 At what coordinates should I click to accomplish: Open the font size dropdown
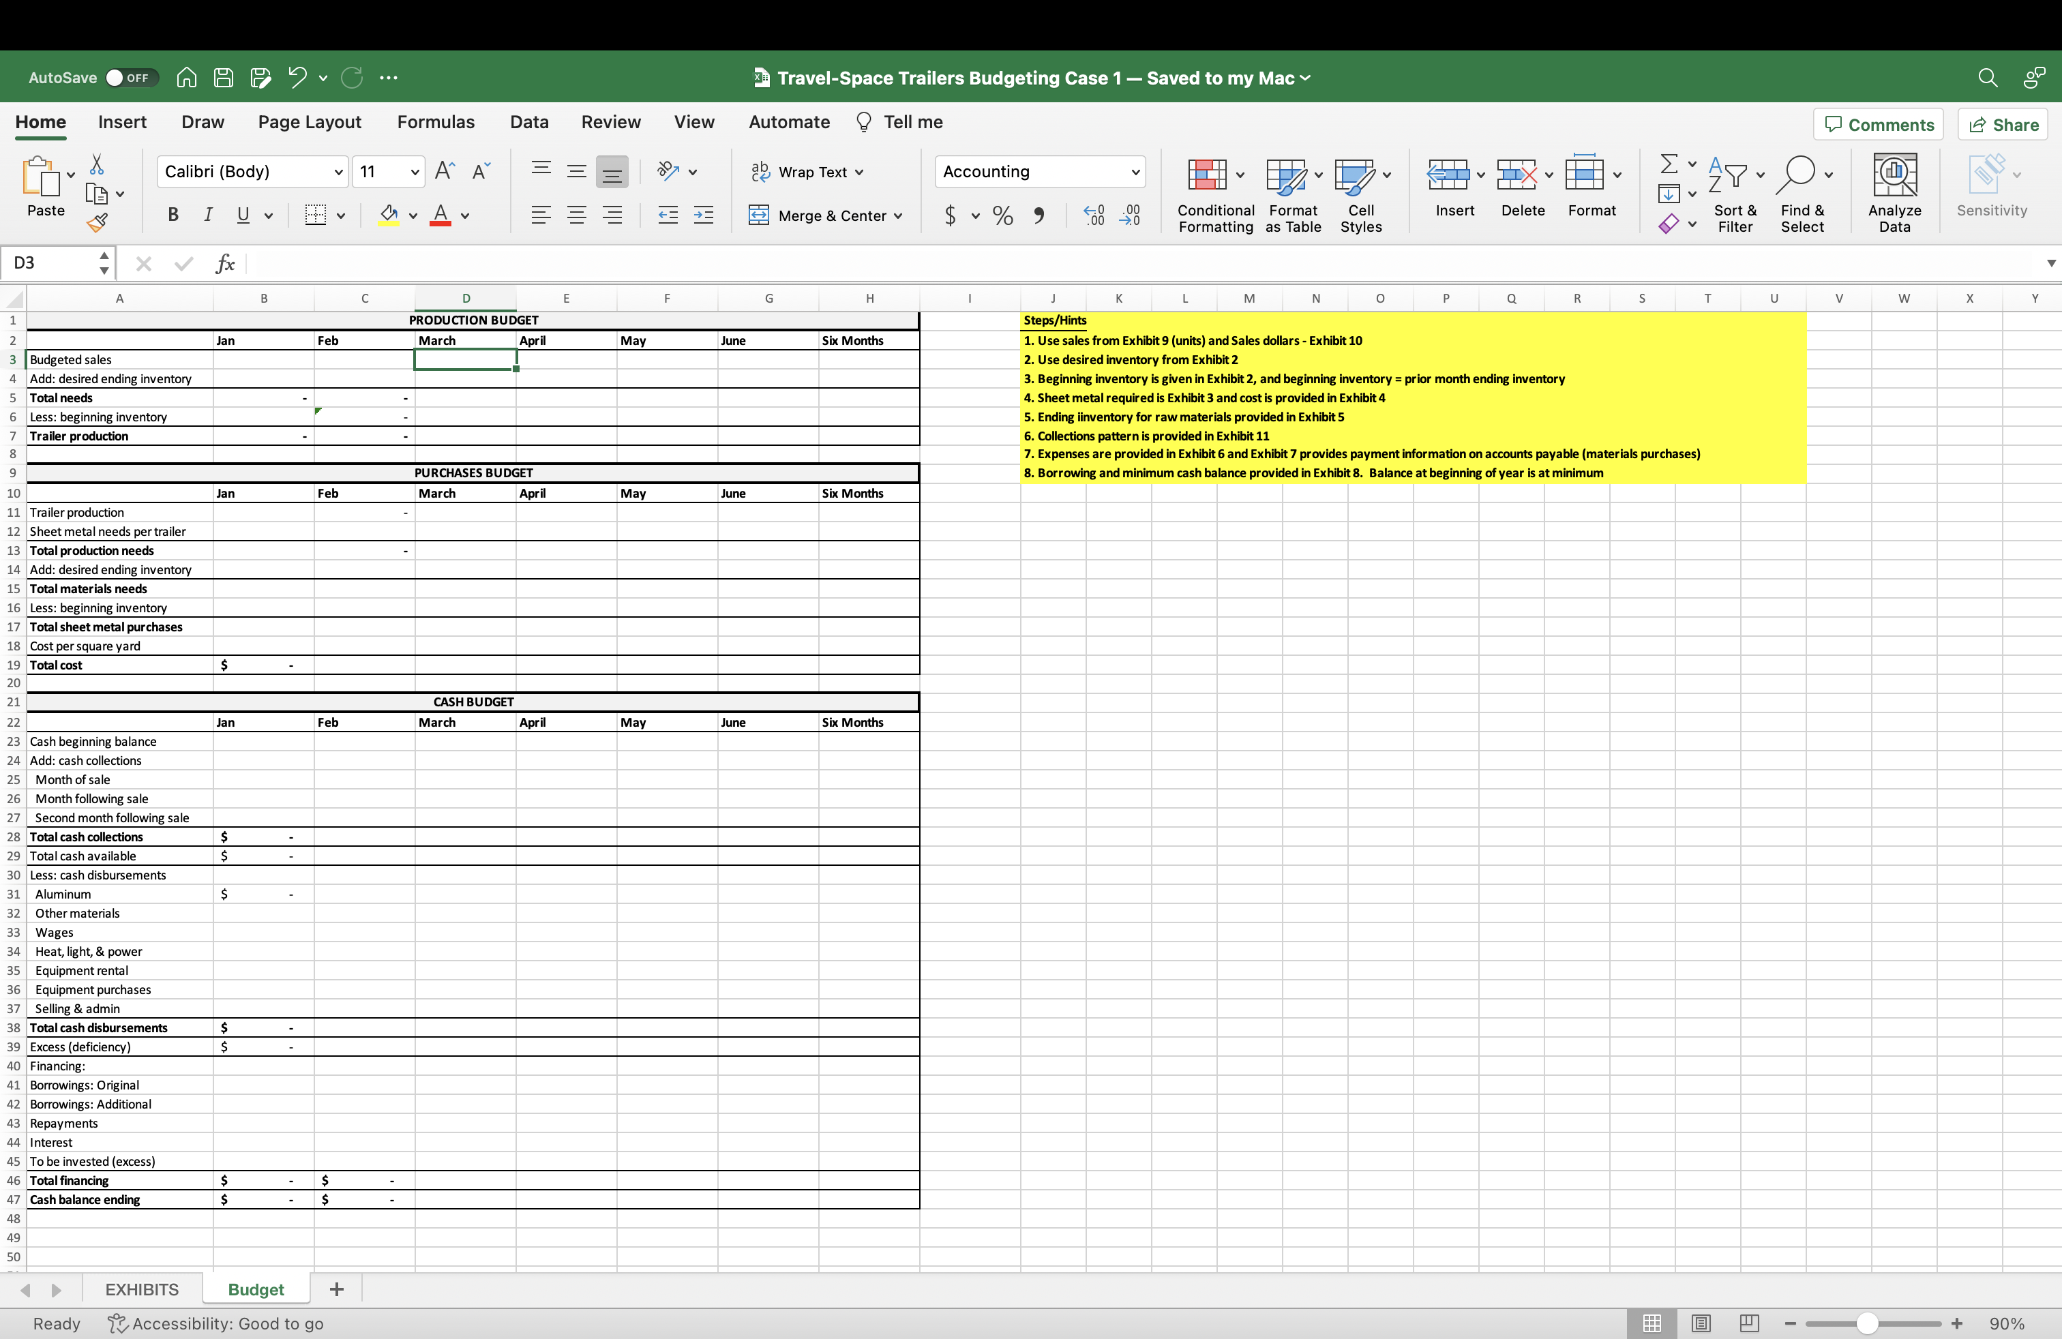pyautogui.click(x=414, y=172)
